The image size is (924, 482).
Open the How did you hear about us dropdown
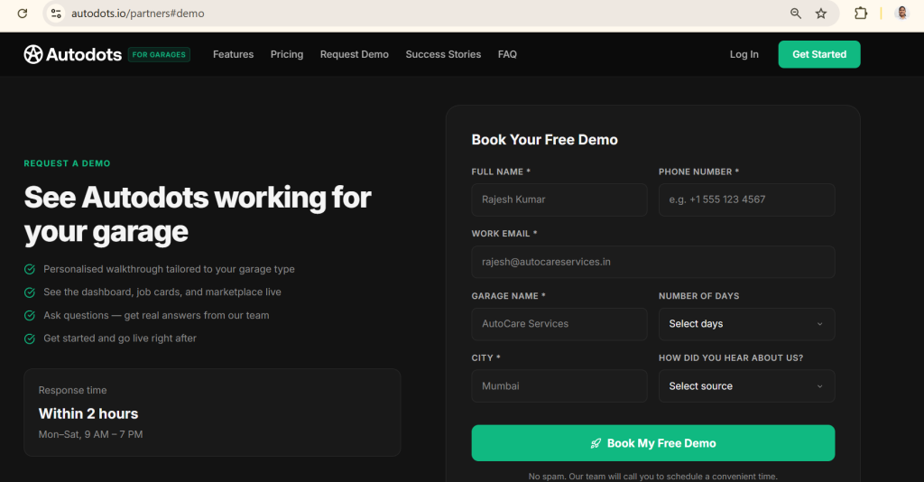(x=746, y=386)
